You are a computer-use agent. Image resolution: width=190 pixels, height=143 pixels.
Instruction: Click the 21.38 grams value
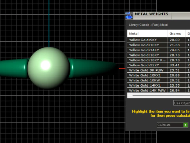coord(175,45)
